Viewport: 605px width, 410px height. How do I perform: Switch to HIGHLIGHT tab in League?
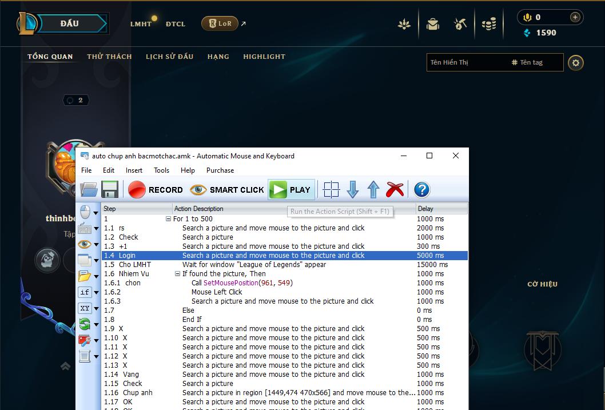(264, 57)
